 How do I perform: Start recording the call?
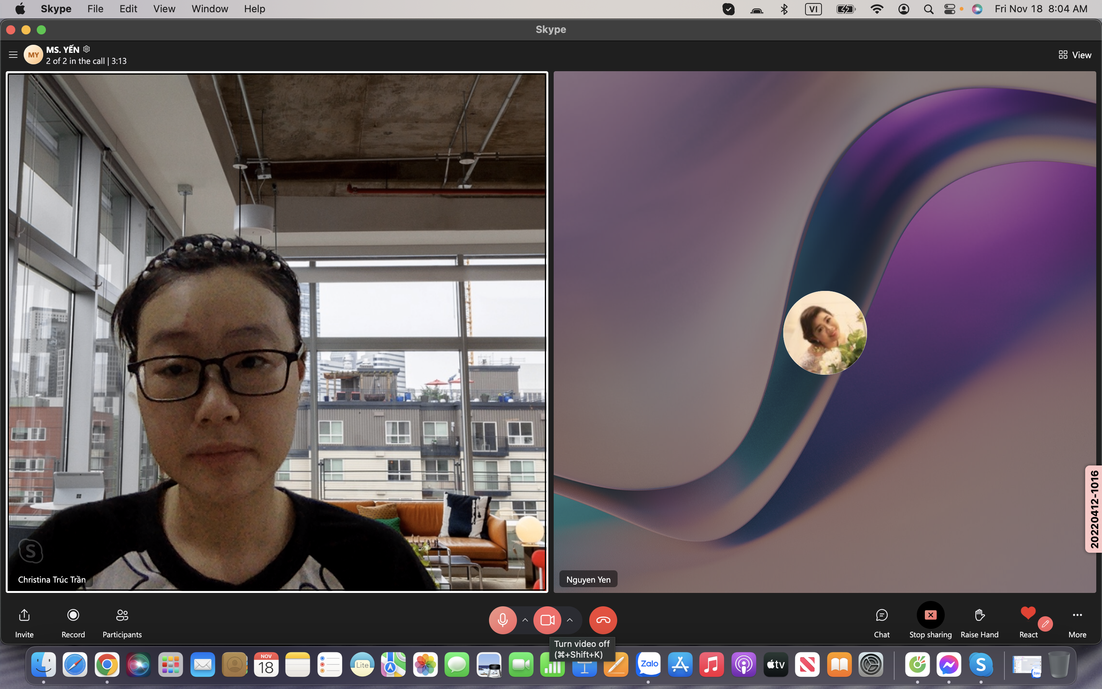tap(73, 622)
